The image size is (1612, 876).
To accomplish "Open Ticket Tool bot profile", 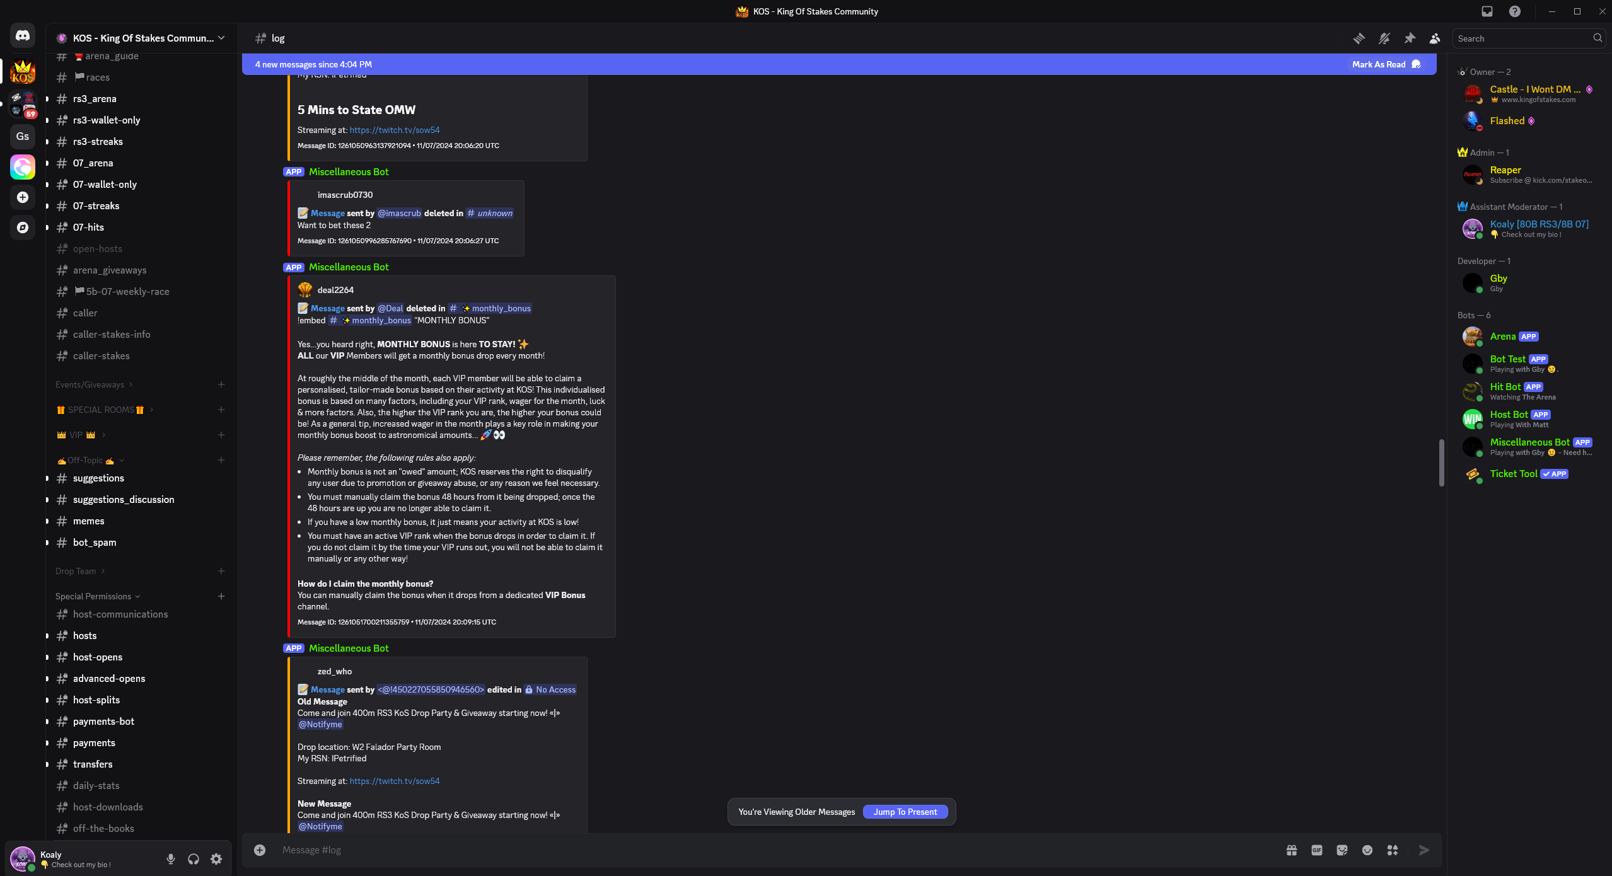I will (1529, 474).
